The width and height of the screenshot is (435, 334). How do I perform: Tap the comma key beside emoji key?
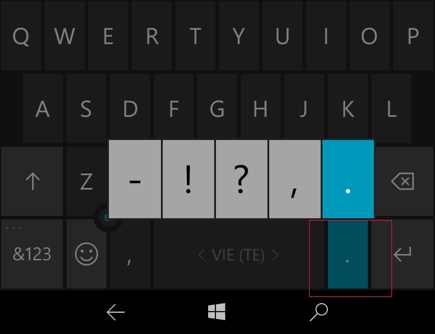pos(130,254)
